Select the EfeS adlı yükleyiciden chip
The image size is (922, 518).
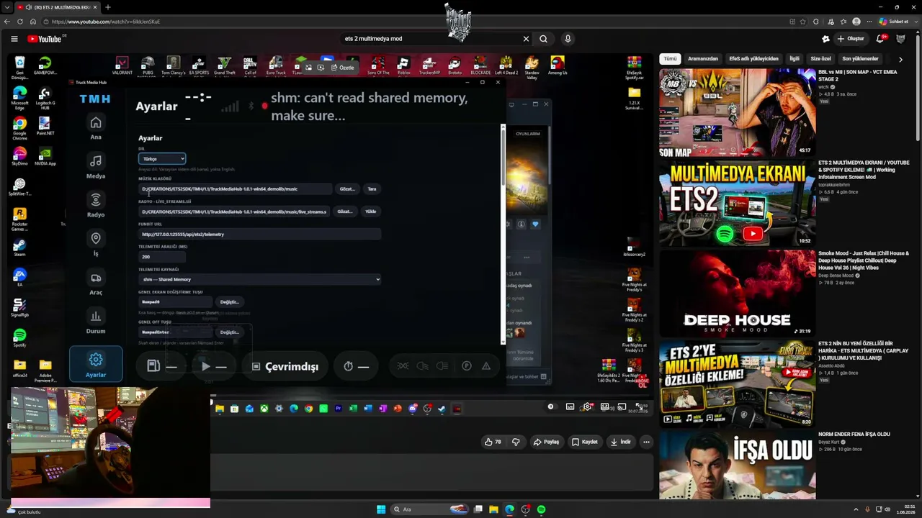coord(754,59)
